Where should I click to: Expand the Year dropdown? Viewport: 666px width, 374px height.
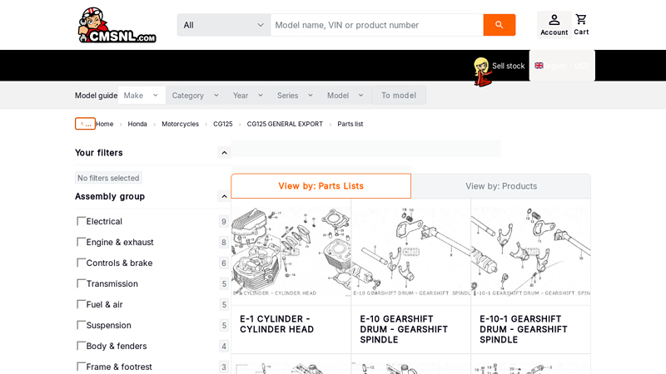pos(247,96)
